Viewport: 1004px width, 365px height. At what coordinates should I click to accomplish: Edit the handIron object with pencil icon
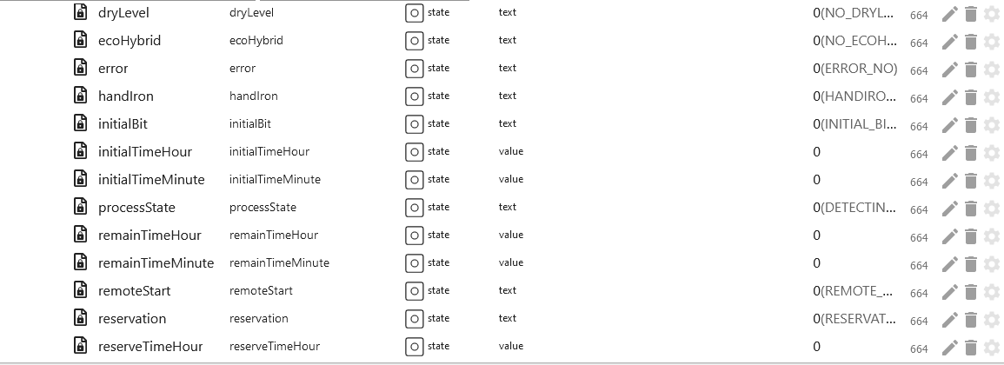click(x=949, y=97)
